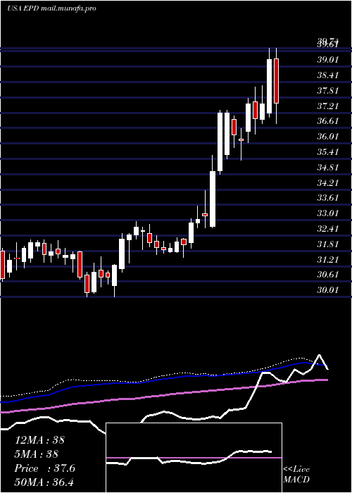Click the 38.41 price axis label

click(x=327, y=75)
